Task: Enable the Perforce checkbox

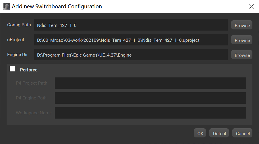Action: 12,69
